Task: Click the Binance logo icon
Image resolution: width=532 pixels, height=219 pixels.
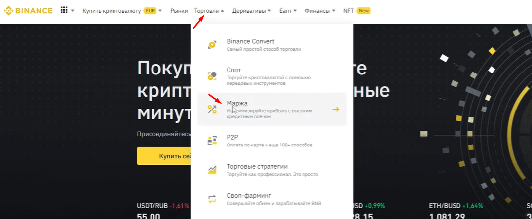Action: 8,11
